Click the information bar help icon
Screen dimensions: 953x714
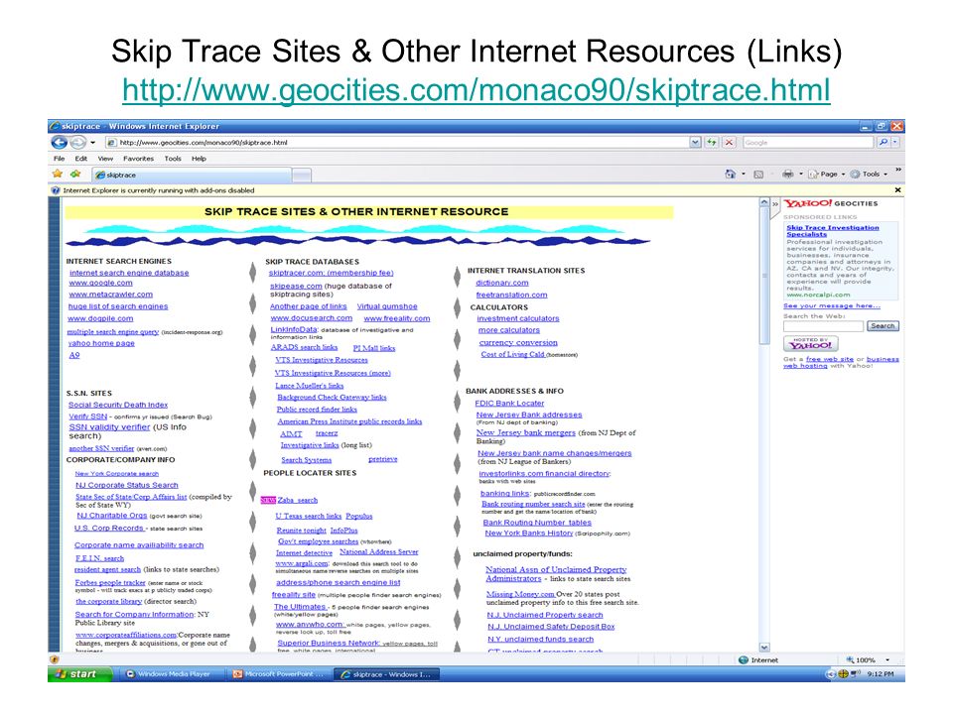(56, 190)
